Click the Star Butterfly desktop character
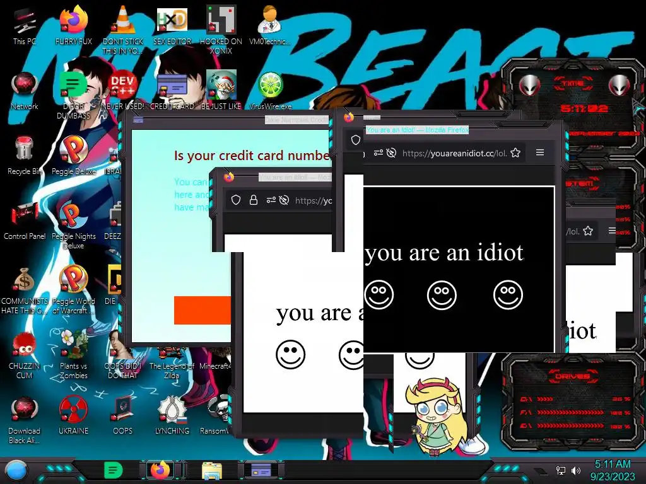This screenshot has width=646, height=484. pos(438,416)
